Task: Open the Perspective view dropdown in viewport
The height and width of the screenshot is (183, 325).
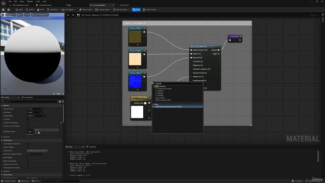Action: coord(10,15)
